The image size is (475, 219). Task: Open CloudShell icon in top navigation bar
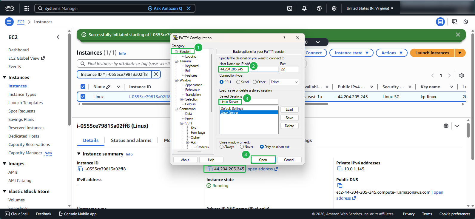pos(290,8)
